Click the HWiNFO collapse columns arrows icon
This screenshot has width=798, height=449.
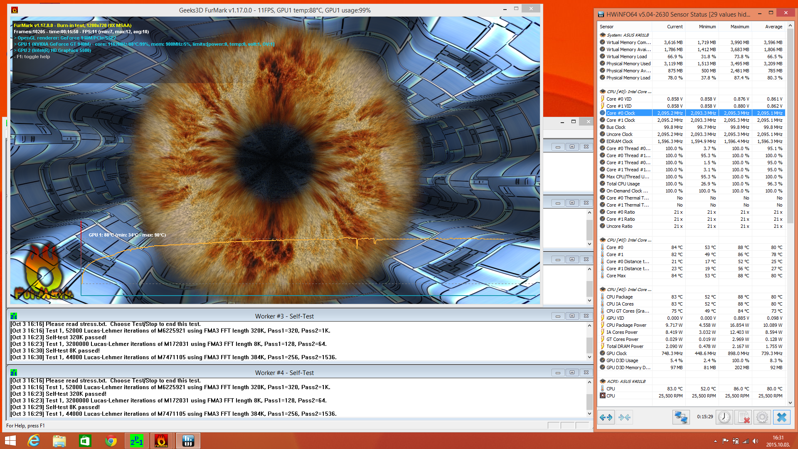coord(624,417)
